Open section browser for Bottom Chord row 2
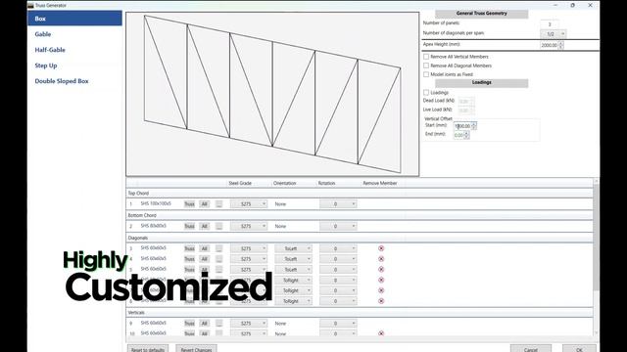This screenshot has width=627, height=352. (x=218, y=226)
